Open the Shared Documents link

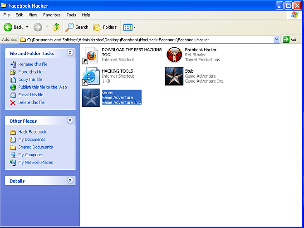point(35,147)
